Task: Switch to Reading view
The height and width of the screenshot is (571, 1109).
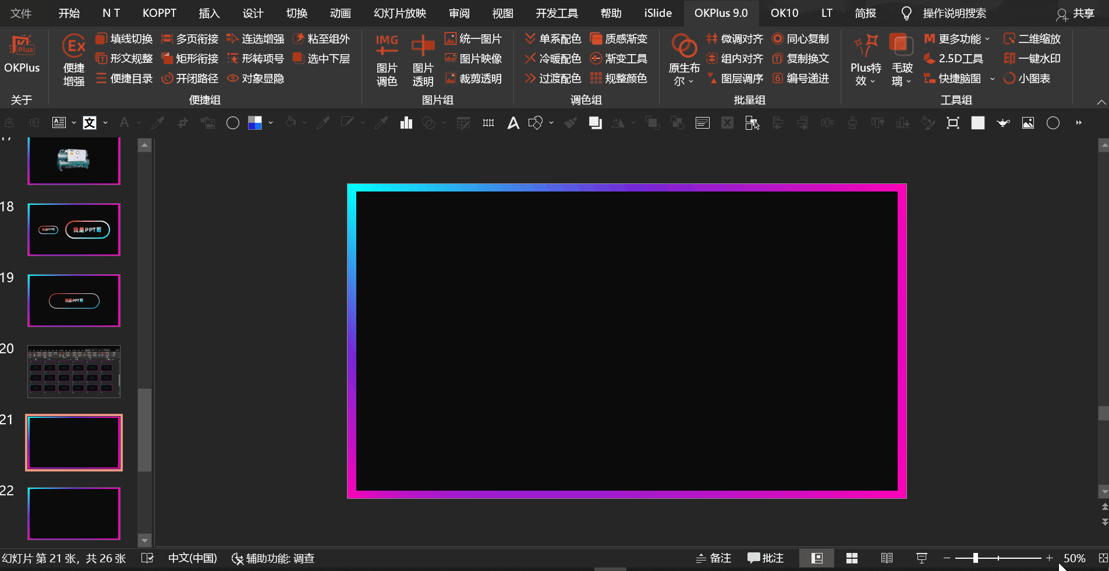Action: click(887, 558)
